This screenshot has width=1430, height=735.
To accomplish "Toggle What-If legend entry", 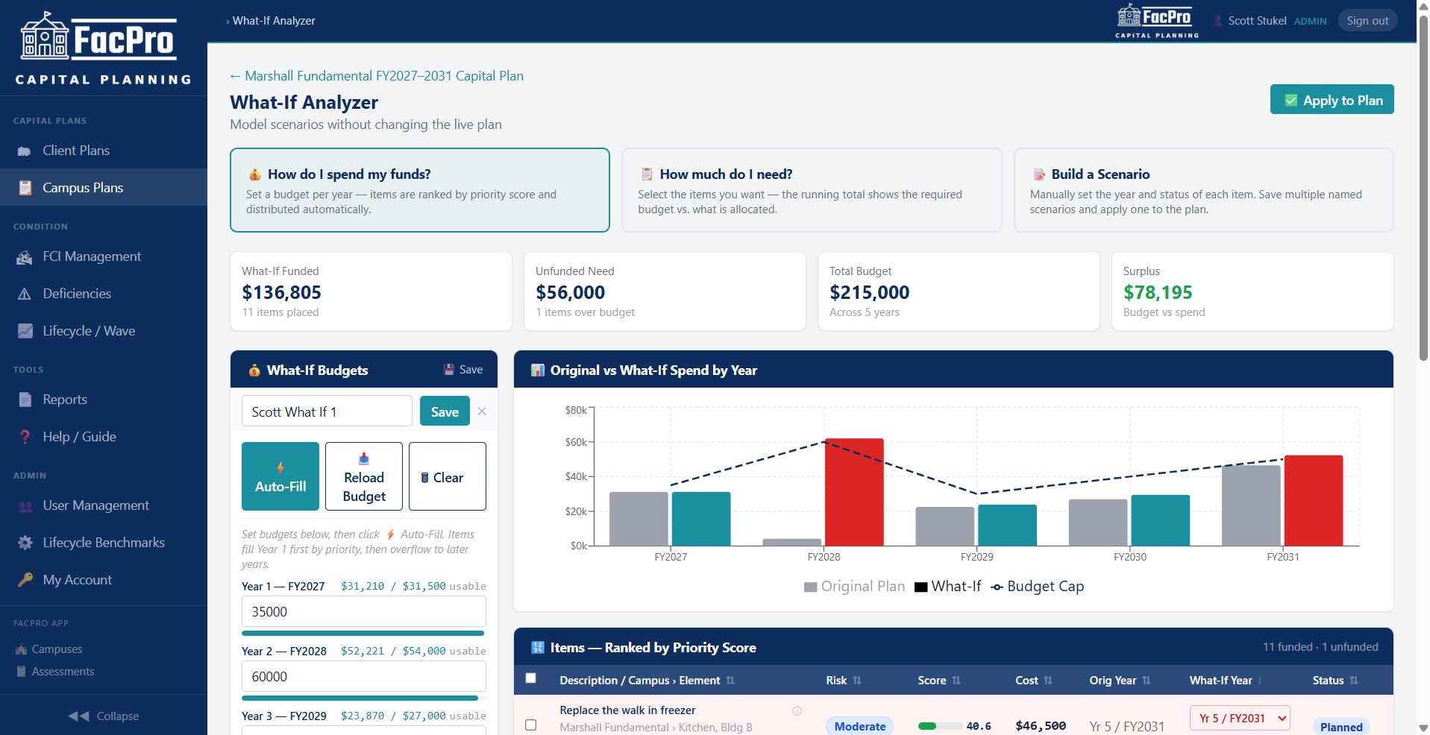I will pos(948,587).
